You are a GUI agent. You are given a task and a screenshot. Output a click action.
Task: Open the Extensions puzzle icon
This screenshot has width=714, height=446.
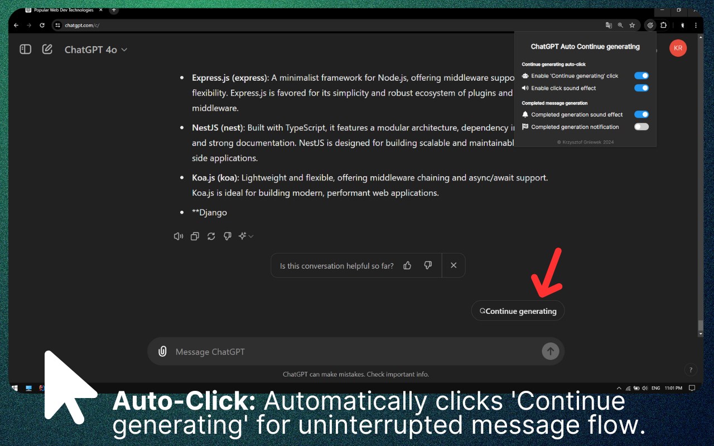pyautogui.click(x=663, y=25)
